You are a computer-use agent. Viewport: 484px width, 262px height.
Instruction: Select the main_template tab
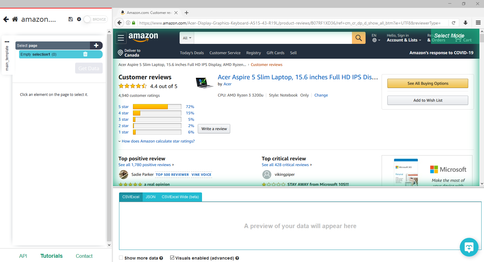tap(7, 58)
